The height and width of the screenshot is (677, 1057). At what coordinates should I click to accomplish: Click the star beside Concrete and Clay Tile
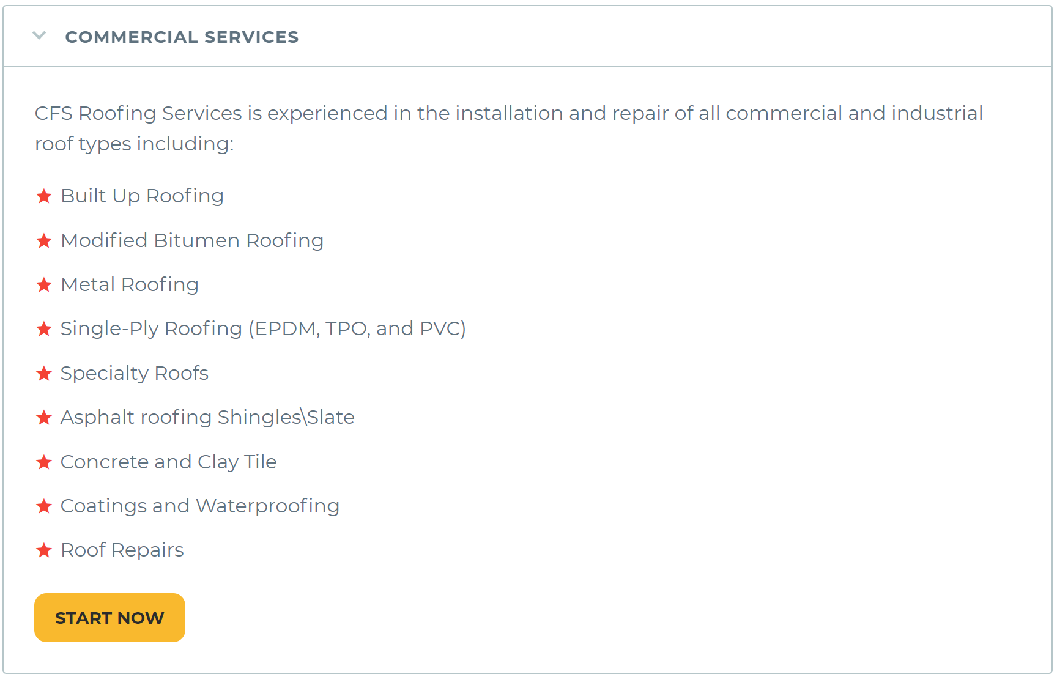pyautogui.click(x=44, y=462)
